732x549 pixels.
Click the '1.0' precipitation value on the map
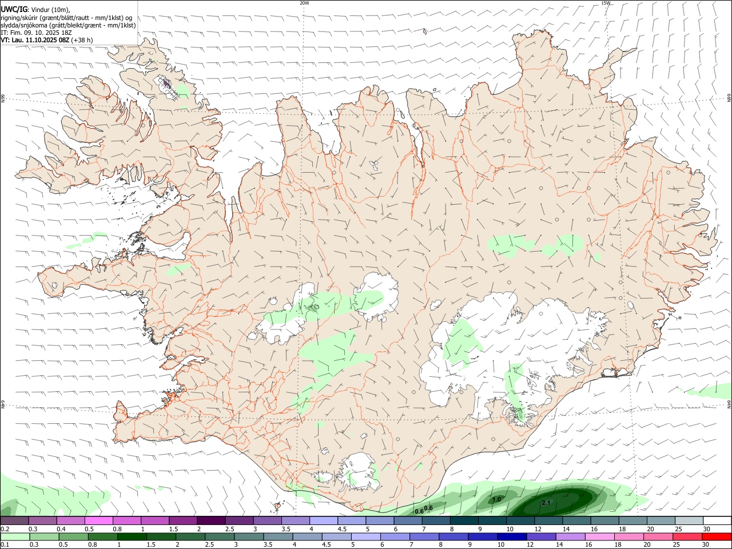click(x=496, y=499)
